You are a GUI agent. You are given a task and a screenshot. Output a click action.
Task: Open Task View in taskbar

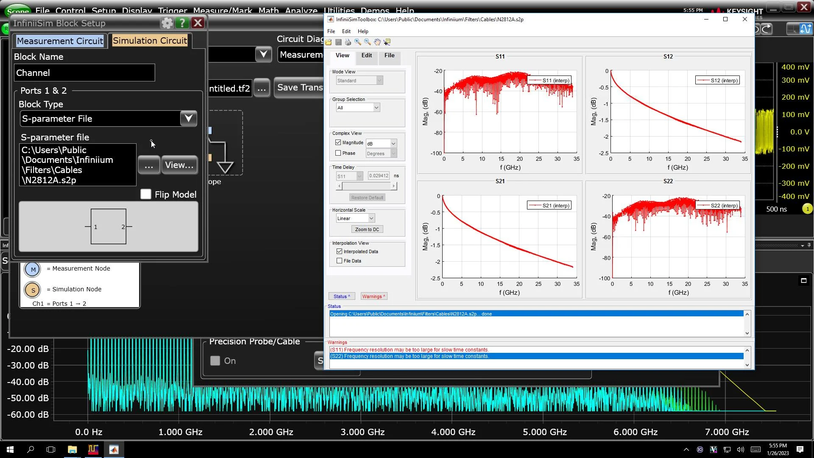(x=51, y=450)
